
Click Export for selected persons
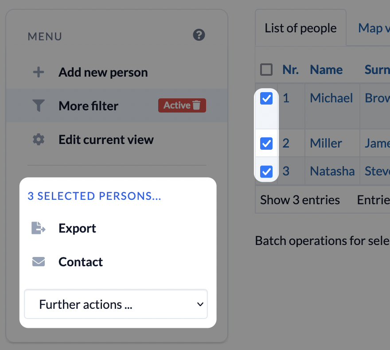pyautogui.click(x=78, y=228)
